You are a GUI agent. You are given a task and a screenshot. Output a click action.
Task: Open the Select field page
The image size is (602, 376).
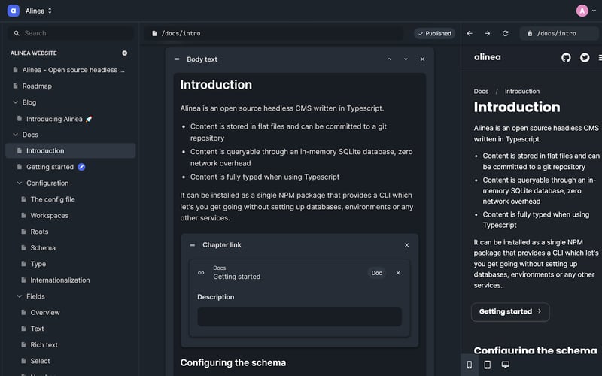tap(40, 361)
